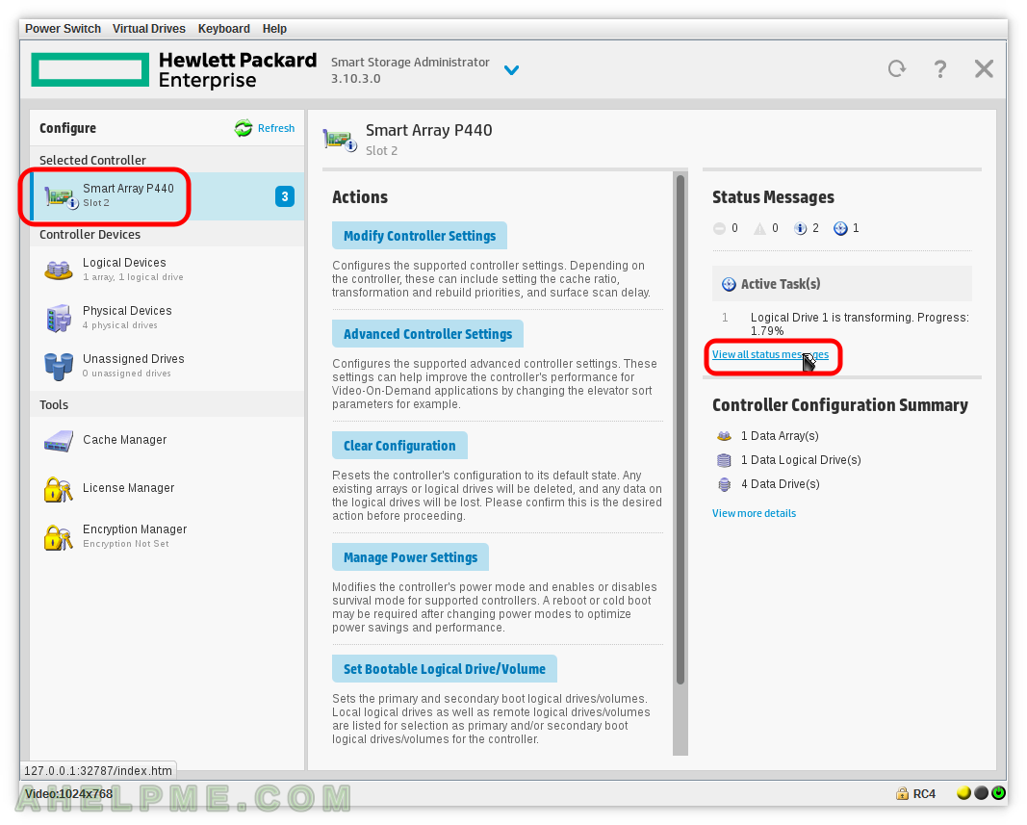The height and width of the screenshot is (825, 1027).
Task: Click Set Bootable Logical Drive/Volume button
Action: click(444, 669)
